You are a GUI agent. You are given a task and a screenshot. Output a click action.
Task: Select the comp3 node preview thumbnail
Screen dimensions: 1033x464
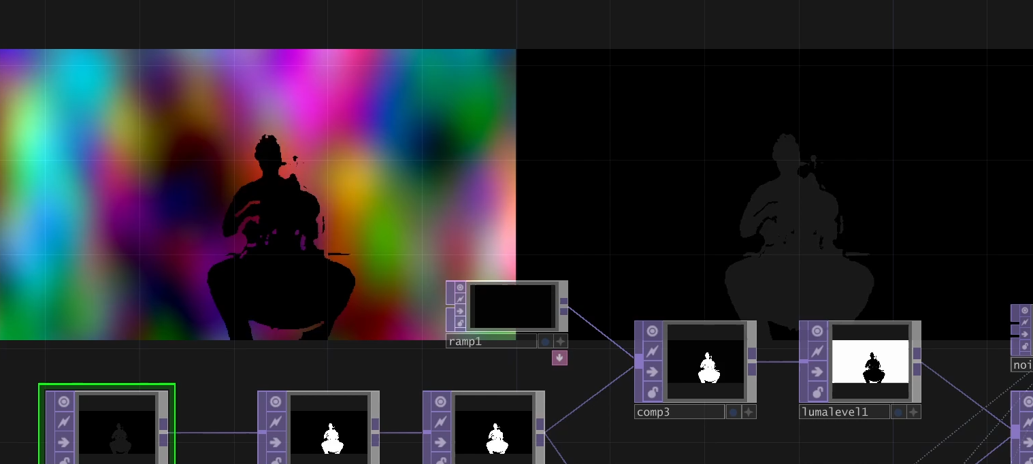click(706, 362)
